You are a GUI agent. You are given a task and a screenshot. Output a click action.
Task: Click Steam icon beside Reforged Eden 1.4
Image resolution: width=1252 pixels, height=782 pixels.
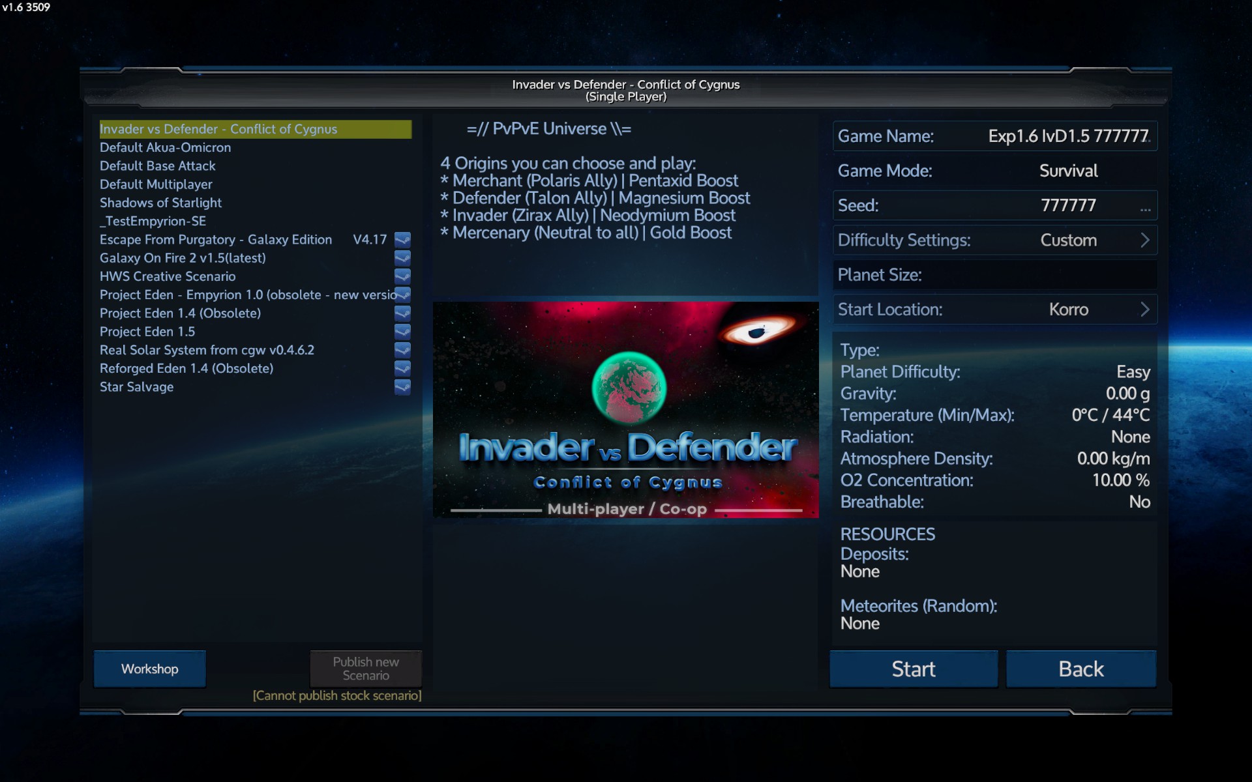pos(402,368)
